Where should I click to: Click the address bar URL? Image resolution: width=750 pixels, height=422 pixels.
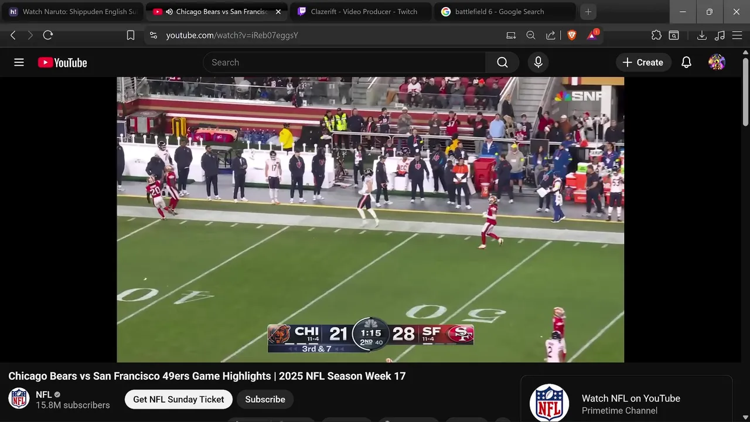(232, 35)
